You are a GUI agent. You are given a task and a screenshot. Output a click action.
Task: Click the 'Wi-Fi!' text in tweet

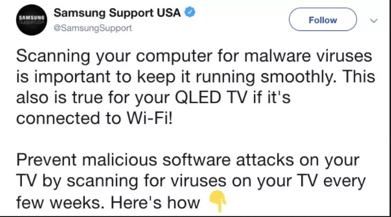tap(149, 118)
